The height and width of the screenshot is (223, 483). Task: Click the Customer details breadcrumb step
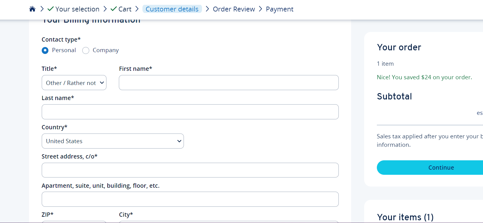[172, 9]
